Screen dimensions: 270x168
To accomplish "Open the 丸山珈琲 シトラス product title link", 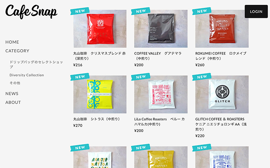I will 97,119.
